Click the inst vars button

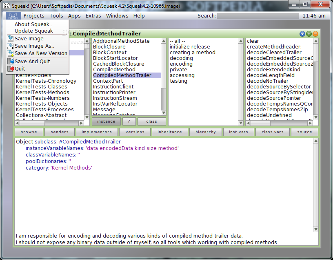(238, 132)
